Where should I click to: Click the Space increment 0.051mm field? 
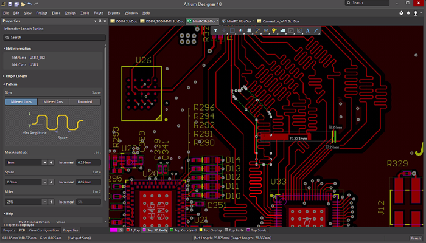89,182
